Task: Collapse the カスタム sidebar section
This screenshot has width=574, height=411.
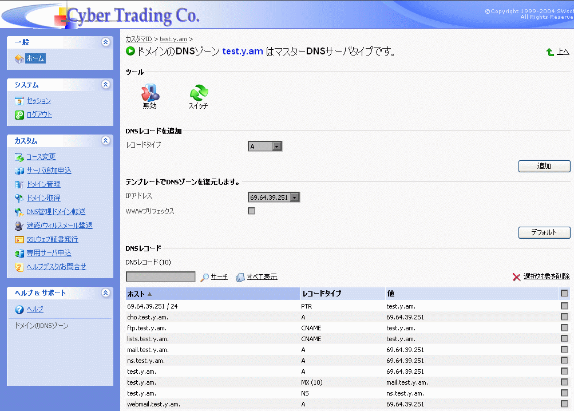Action: pyautogui.click(x=105, y=140)
